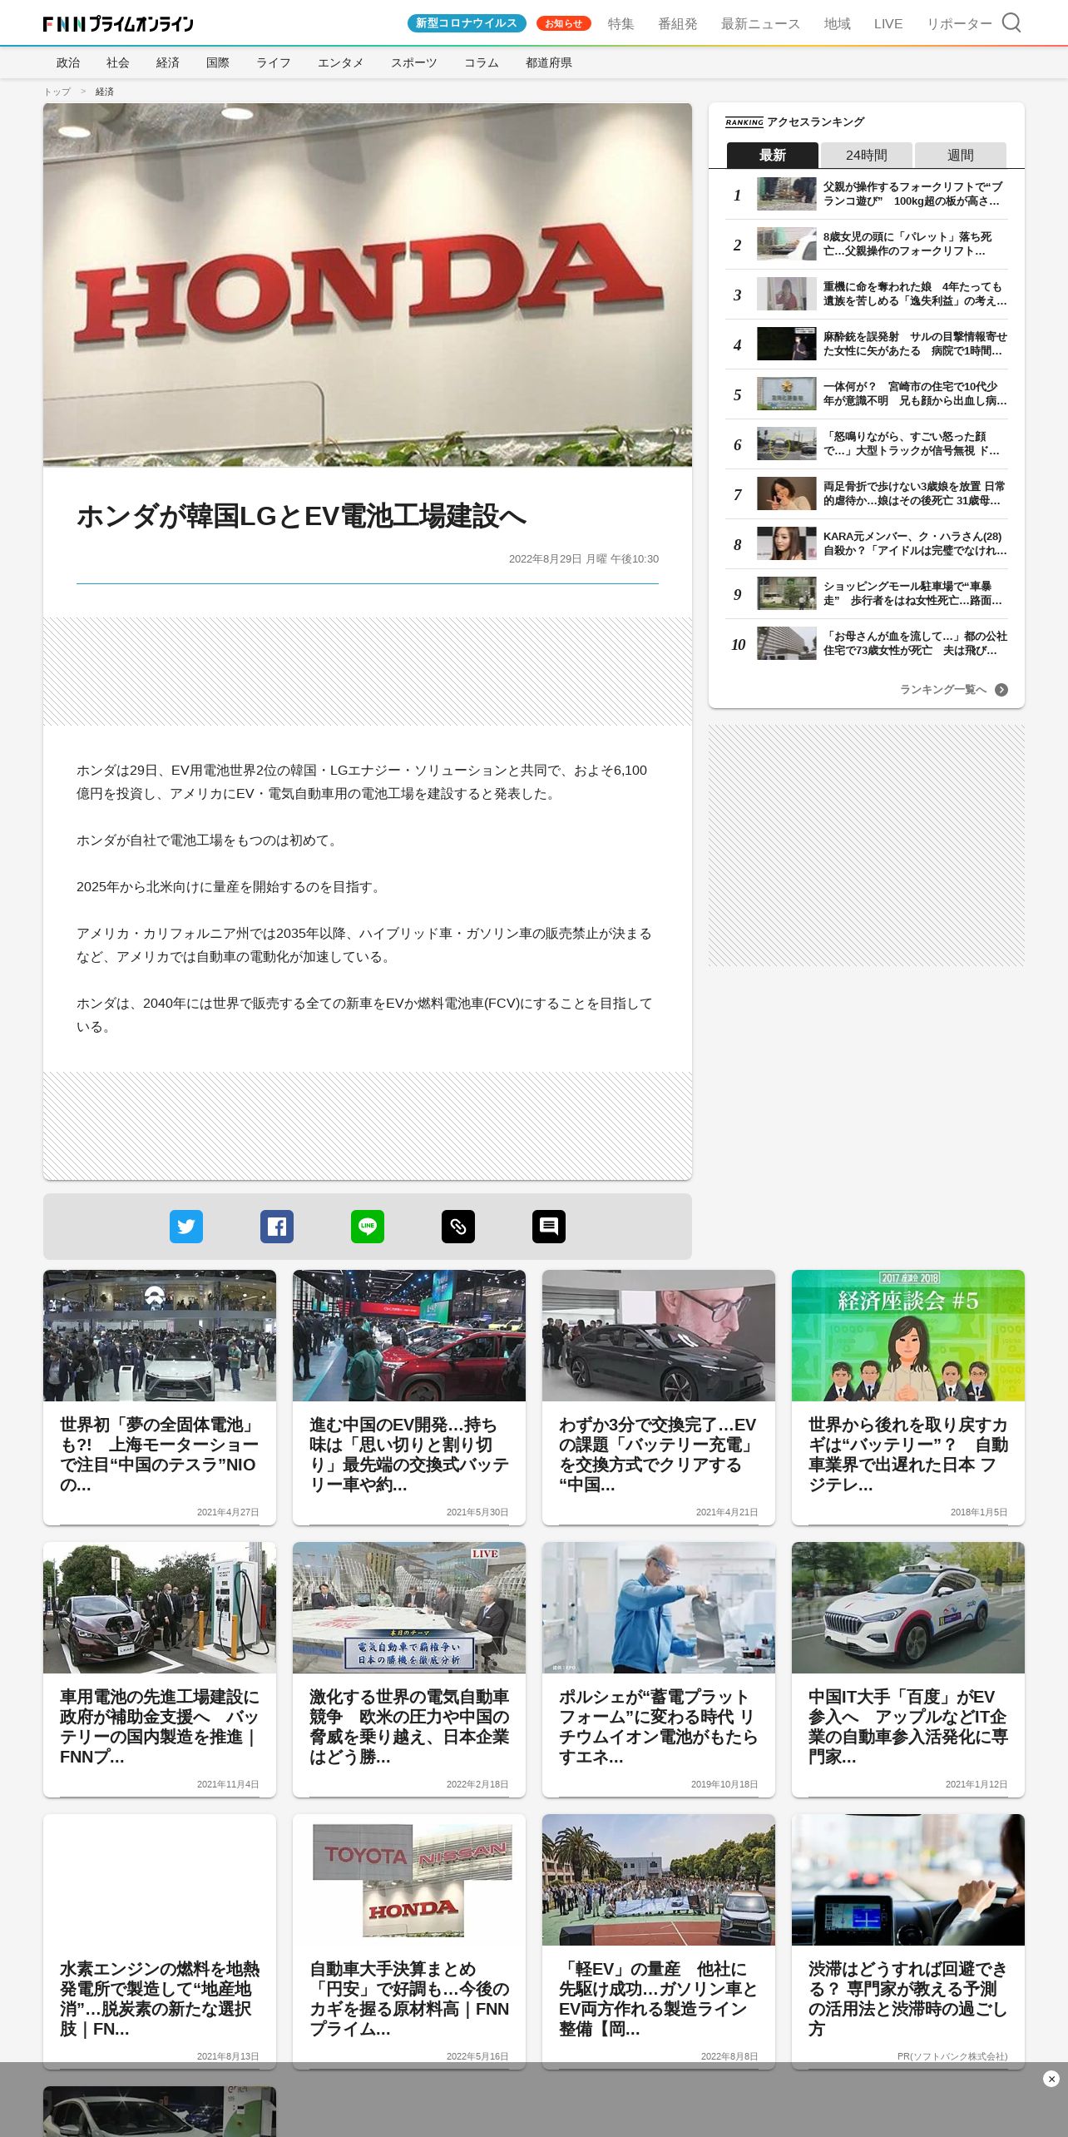1068x2137 pixels.
Task: Open 車用電池の先進工場建設 article card
Action: click(x=160, y=1669)
